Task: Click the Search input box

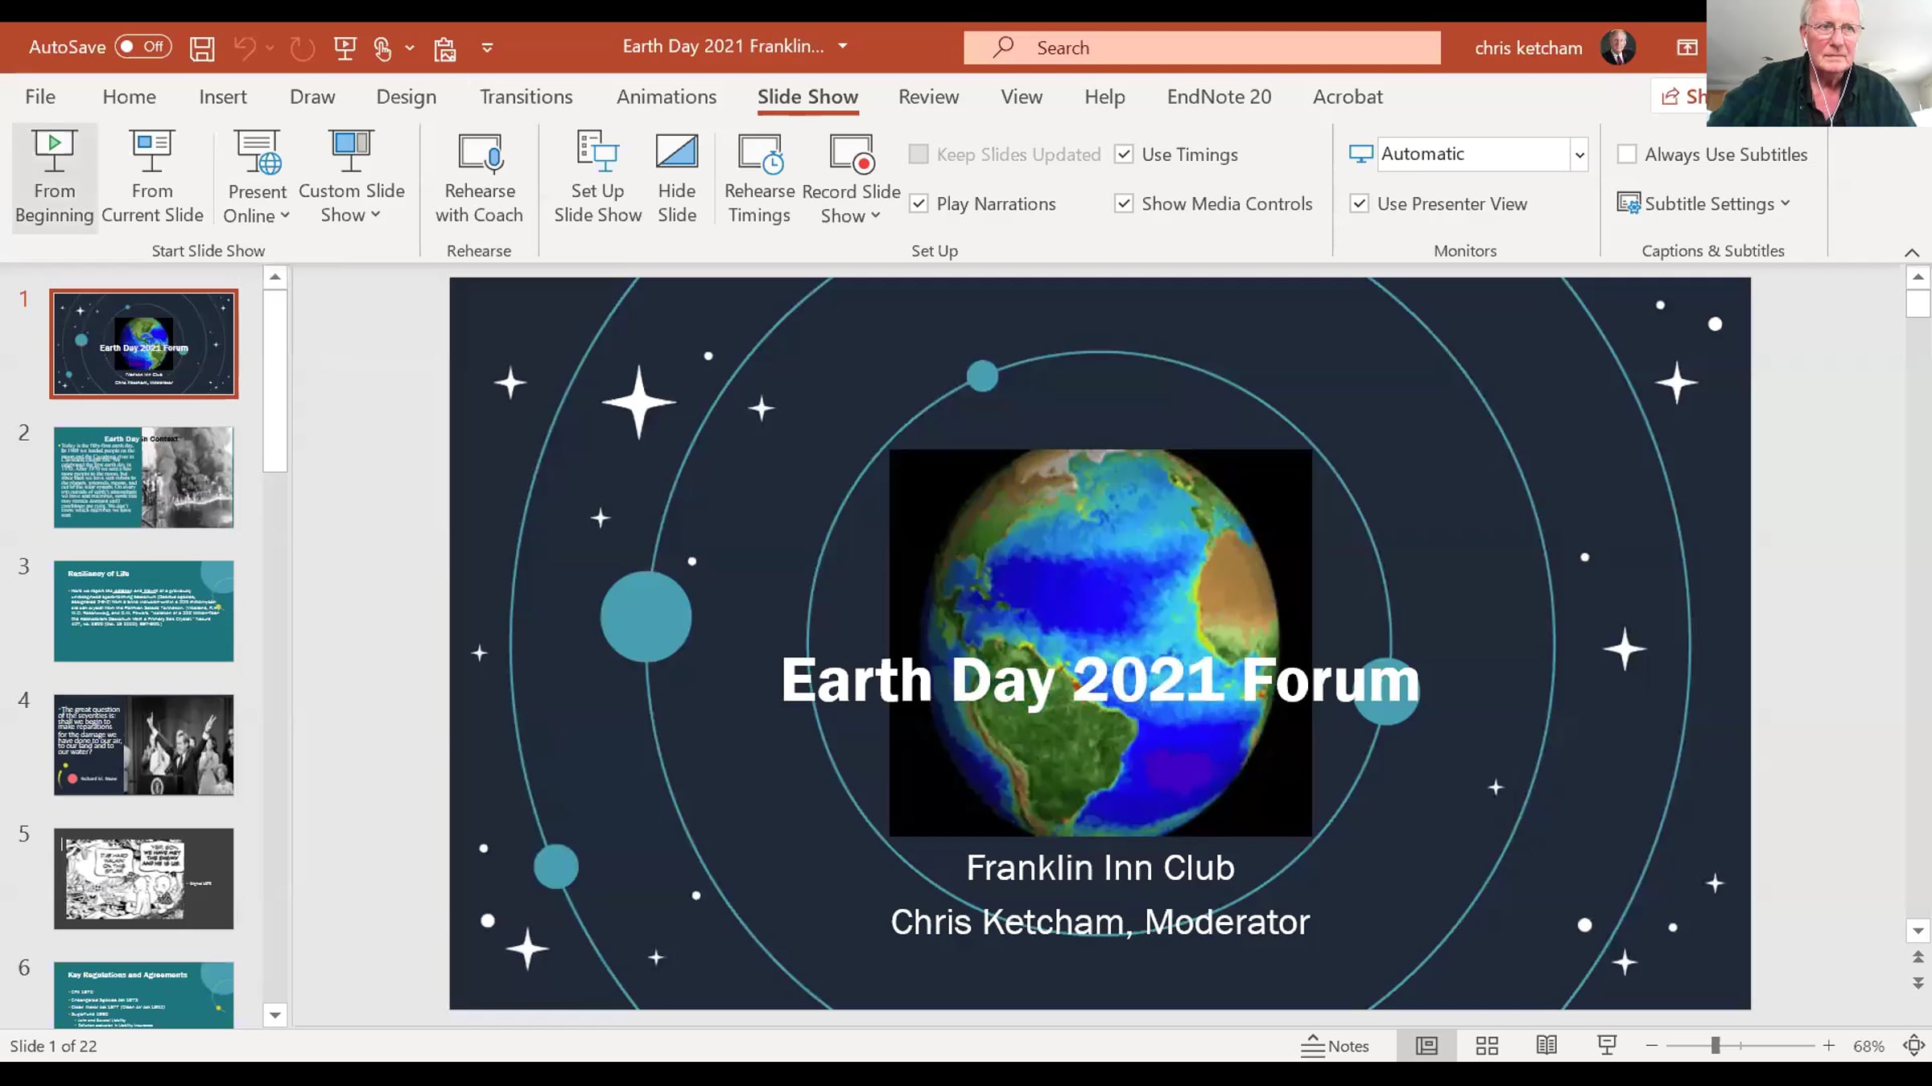Action: click(1202, 47)
